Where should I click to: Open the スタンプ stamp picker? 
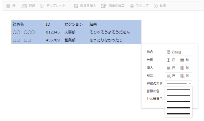(139, 6)
